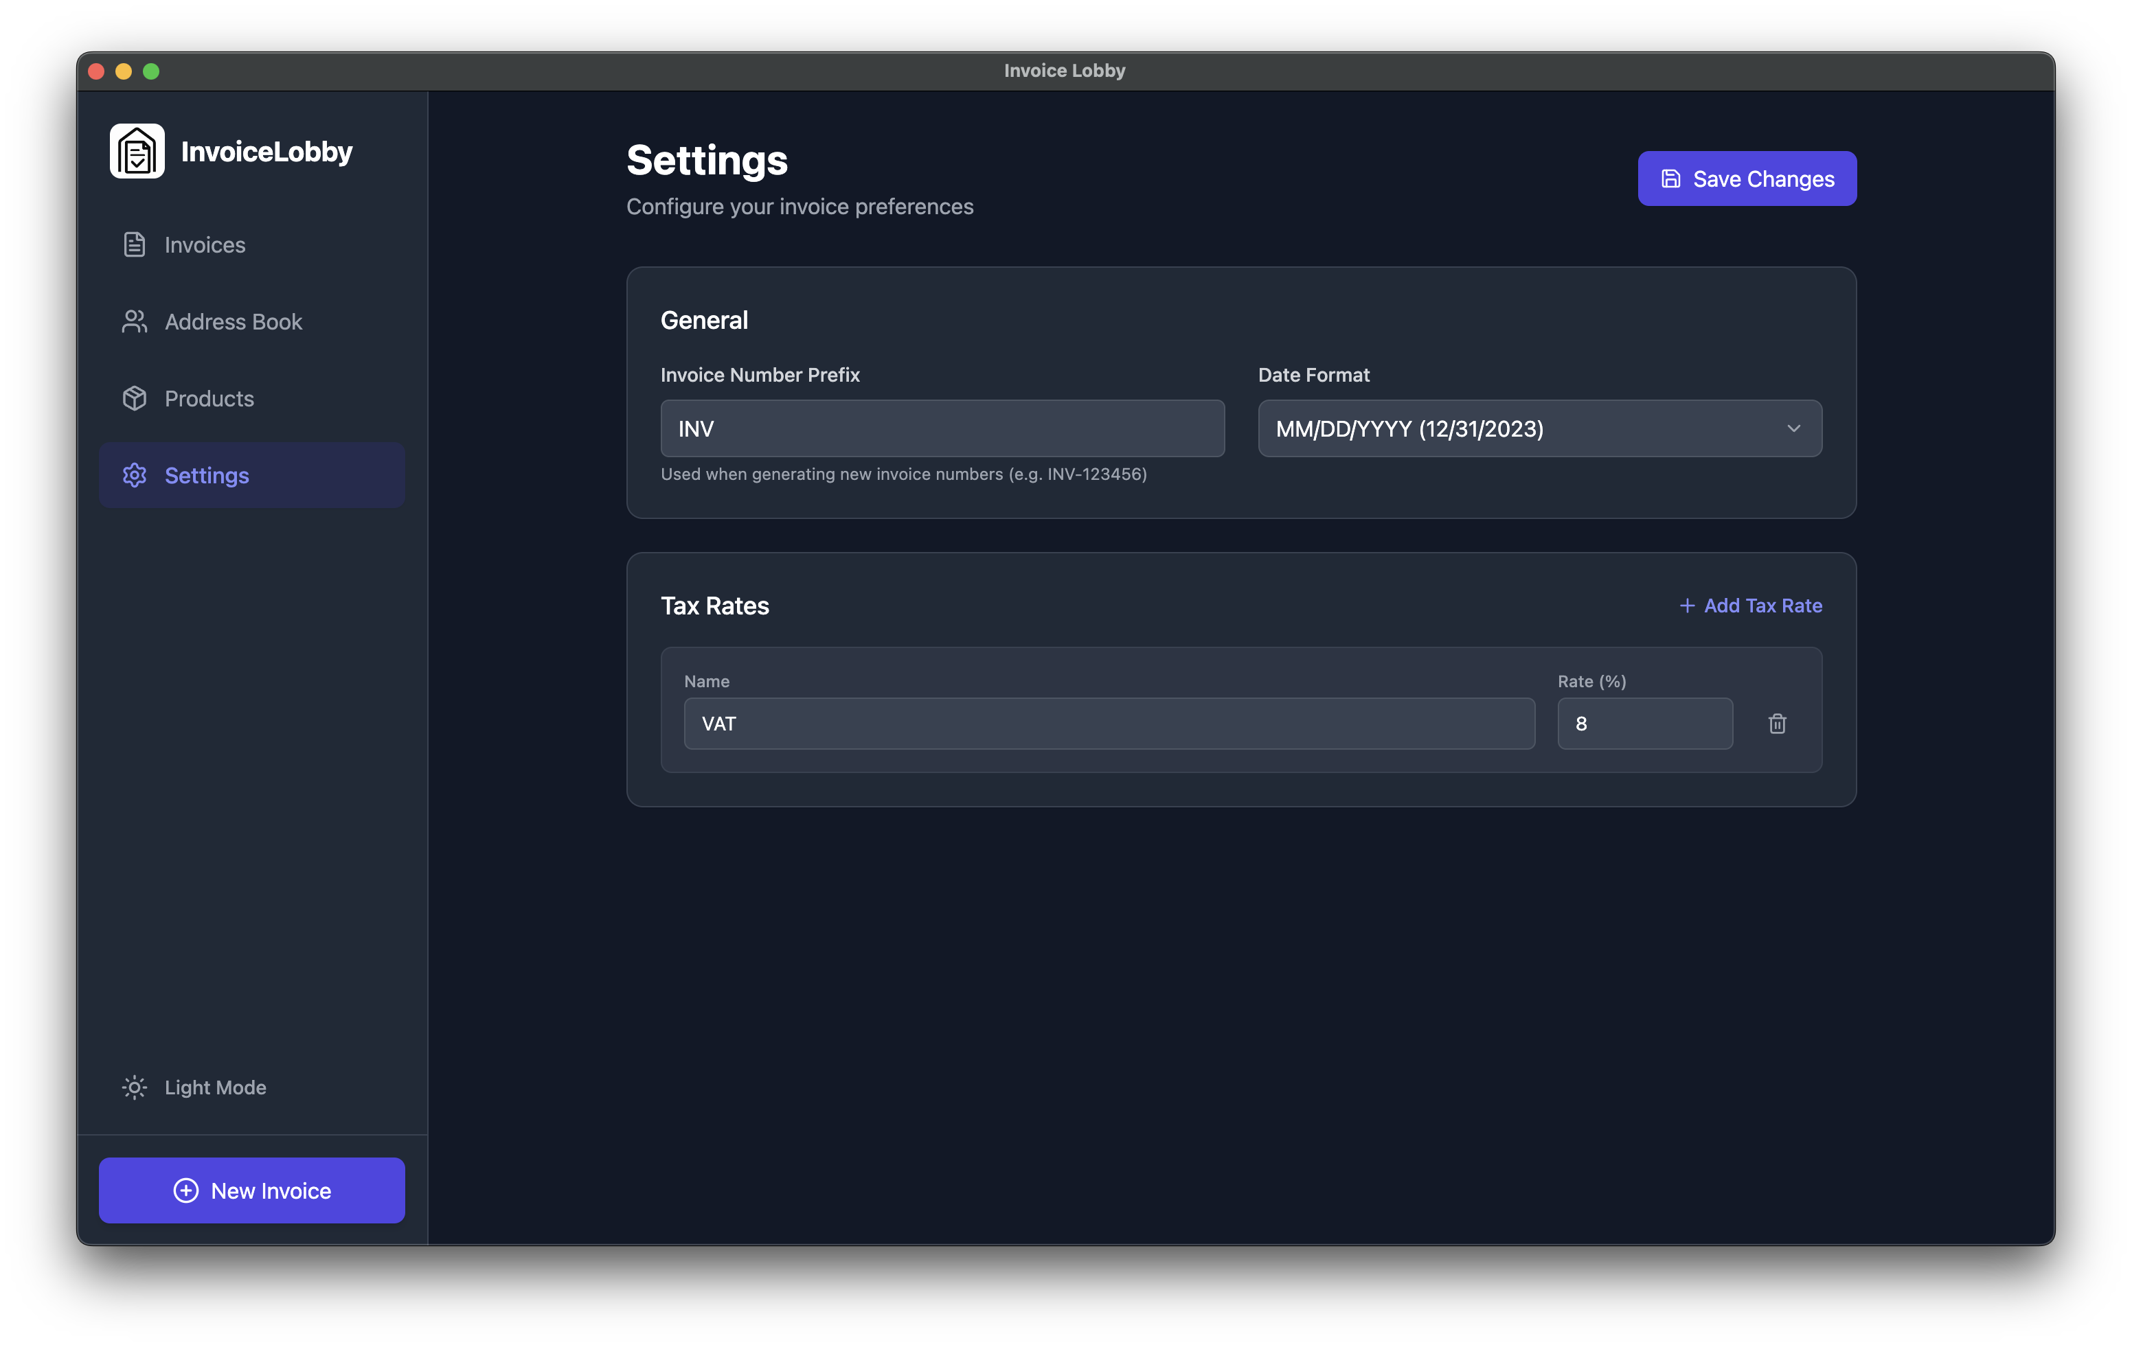Open Invoices from the sidebar menu
Viewport: 2132px width, 1347px height.
click(205, 244)
